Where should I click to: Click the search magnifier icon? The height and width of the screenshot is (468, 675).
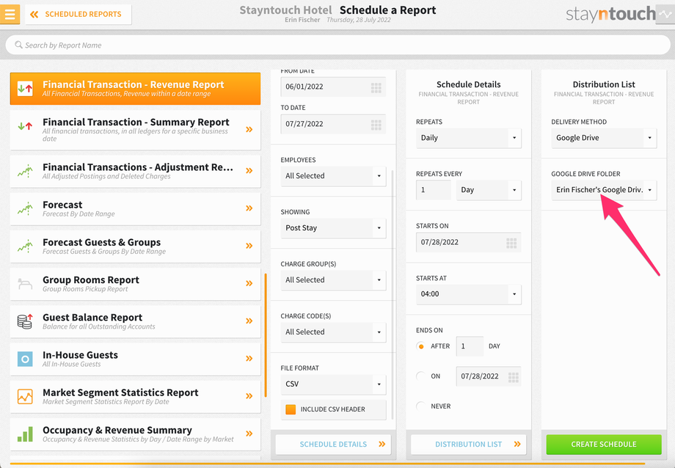pyautogui.click(x=18, y=45)
